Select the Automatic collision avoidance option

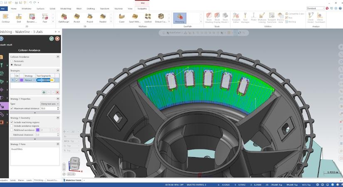point(12,61)
